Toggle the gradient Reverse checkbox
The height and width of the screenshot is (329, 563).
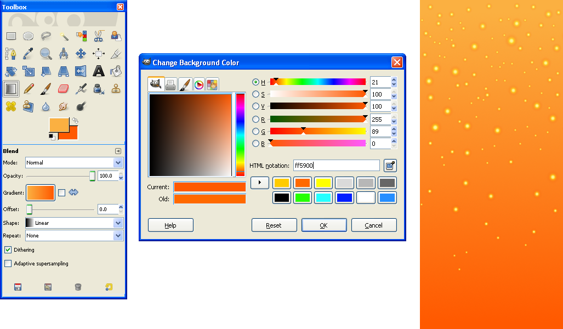click(62, 192)
